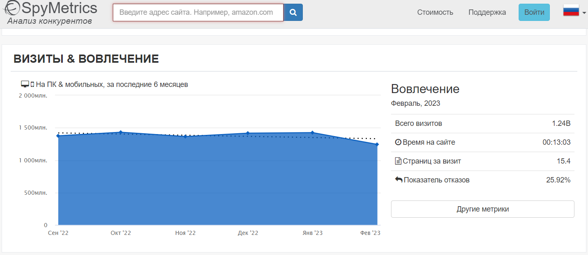
Task: Click the page icon near Страниц за визит
Action: coord(398,161)
